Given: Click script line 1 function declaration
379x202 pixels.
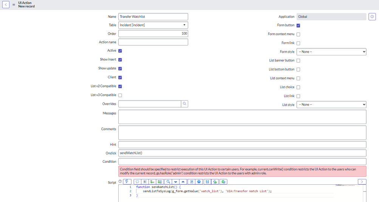Looking at the screenshot, I should tap(158, 187).
